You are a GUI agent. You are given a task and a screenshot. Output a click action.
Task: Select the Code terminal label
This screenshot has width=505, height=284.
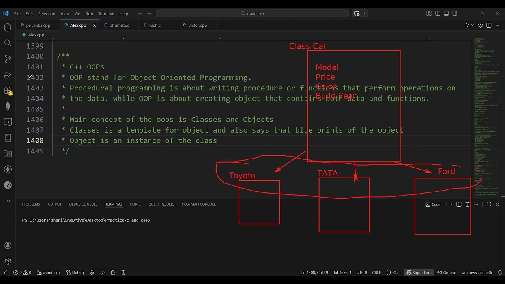pyautogui.click(x=433, y=204)
